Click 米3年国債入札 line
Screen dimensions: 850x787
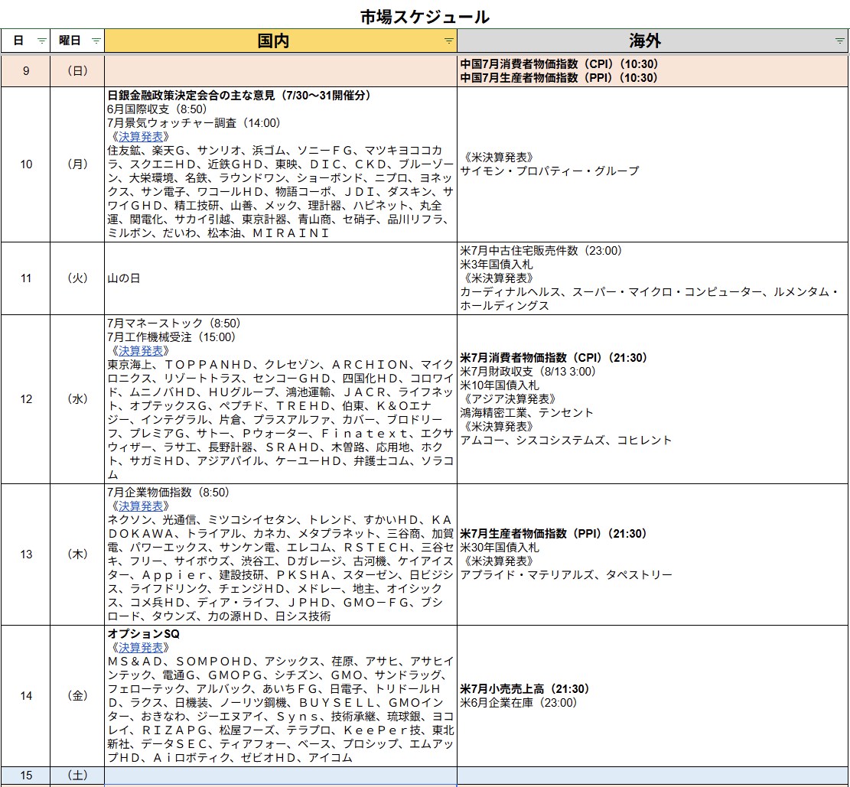pos(497,265)
